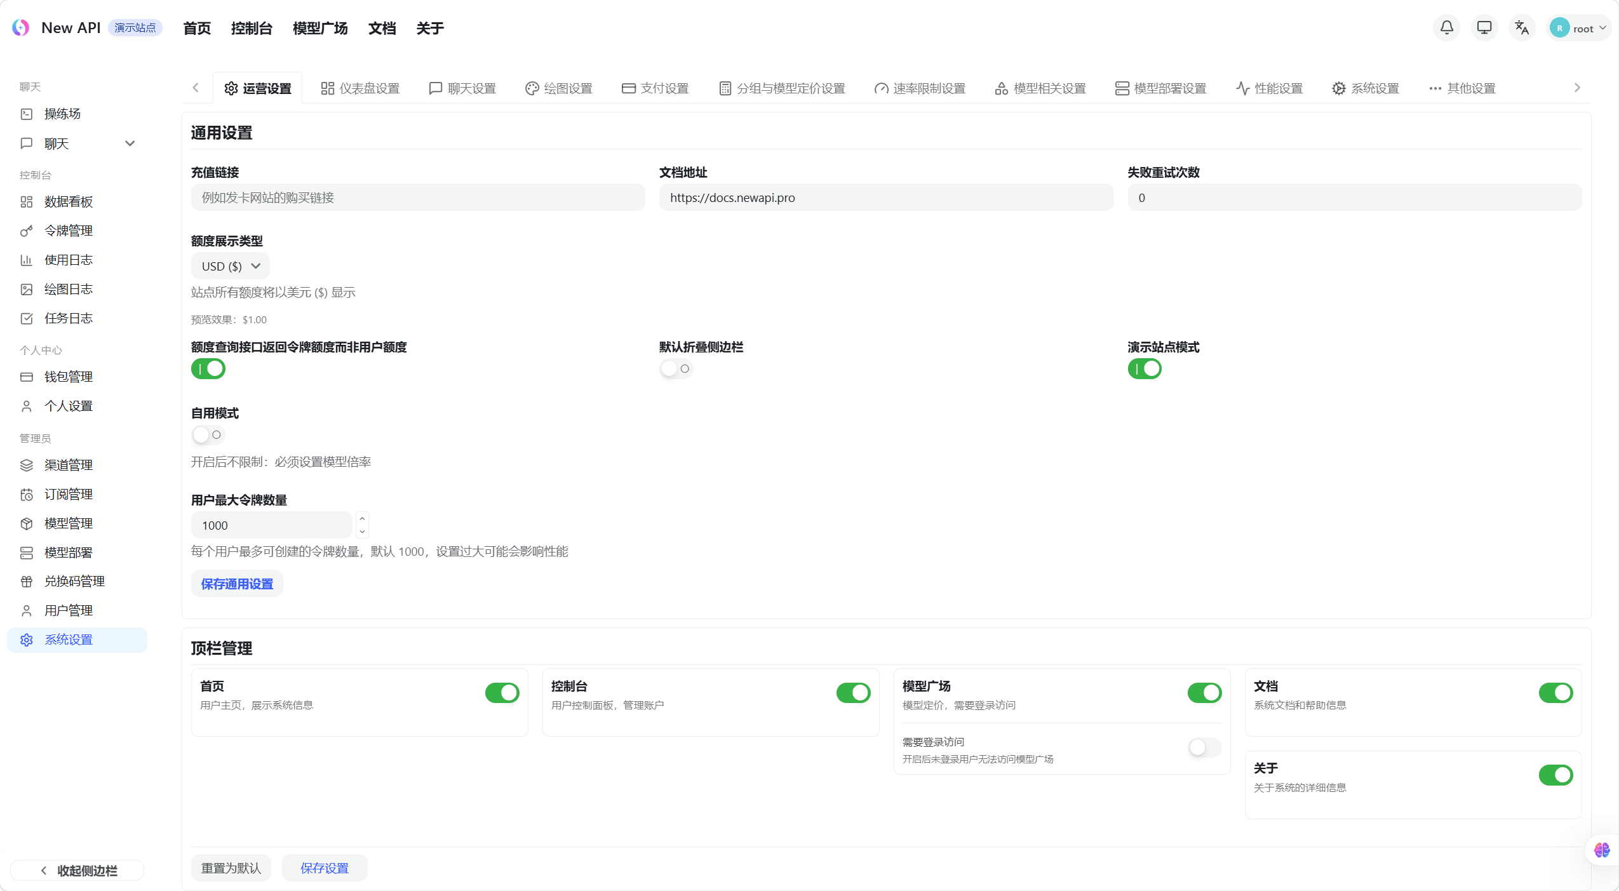Click the theme display toggle icon
This screenshot has width=1619, height=891.
(x=1484, y=28)
